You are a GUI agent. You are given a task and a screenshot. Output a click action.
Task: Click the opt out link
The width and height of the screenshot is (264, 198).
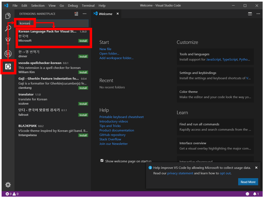coord(225,173)
